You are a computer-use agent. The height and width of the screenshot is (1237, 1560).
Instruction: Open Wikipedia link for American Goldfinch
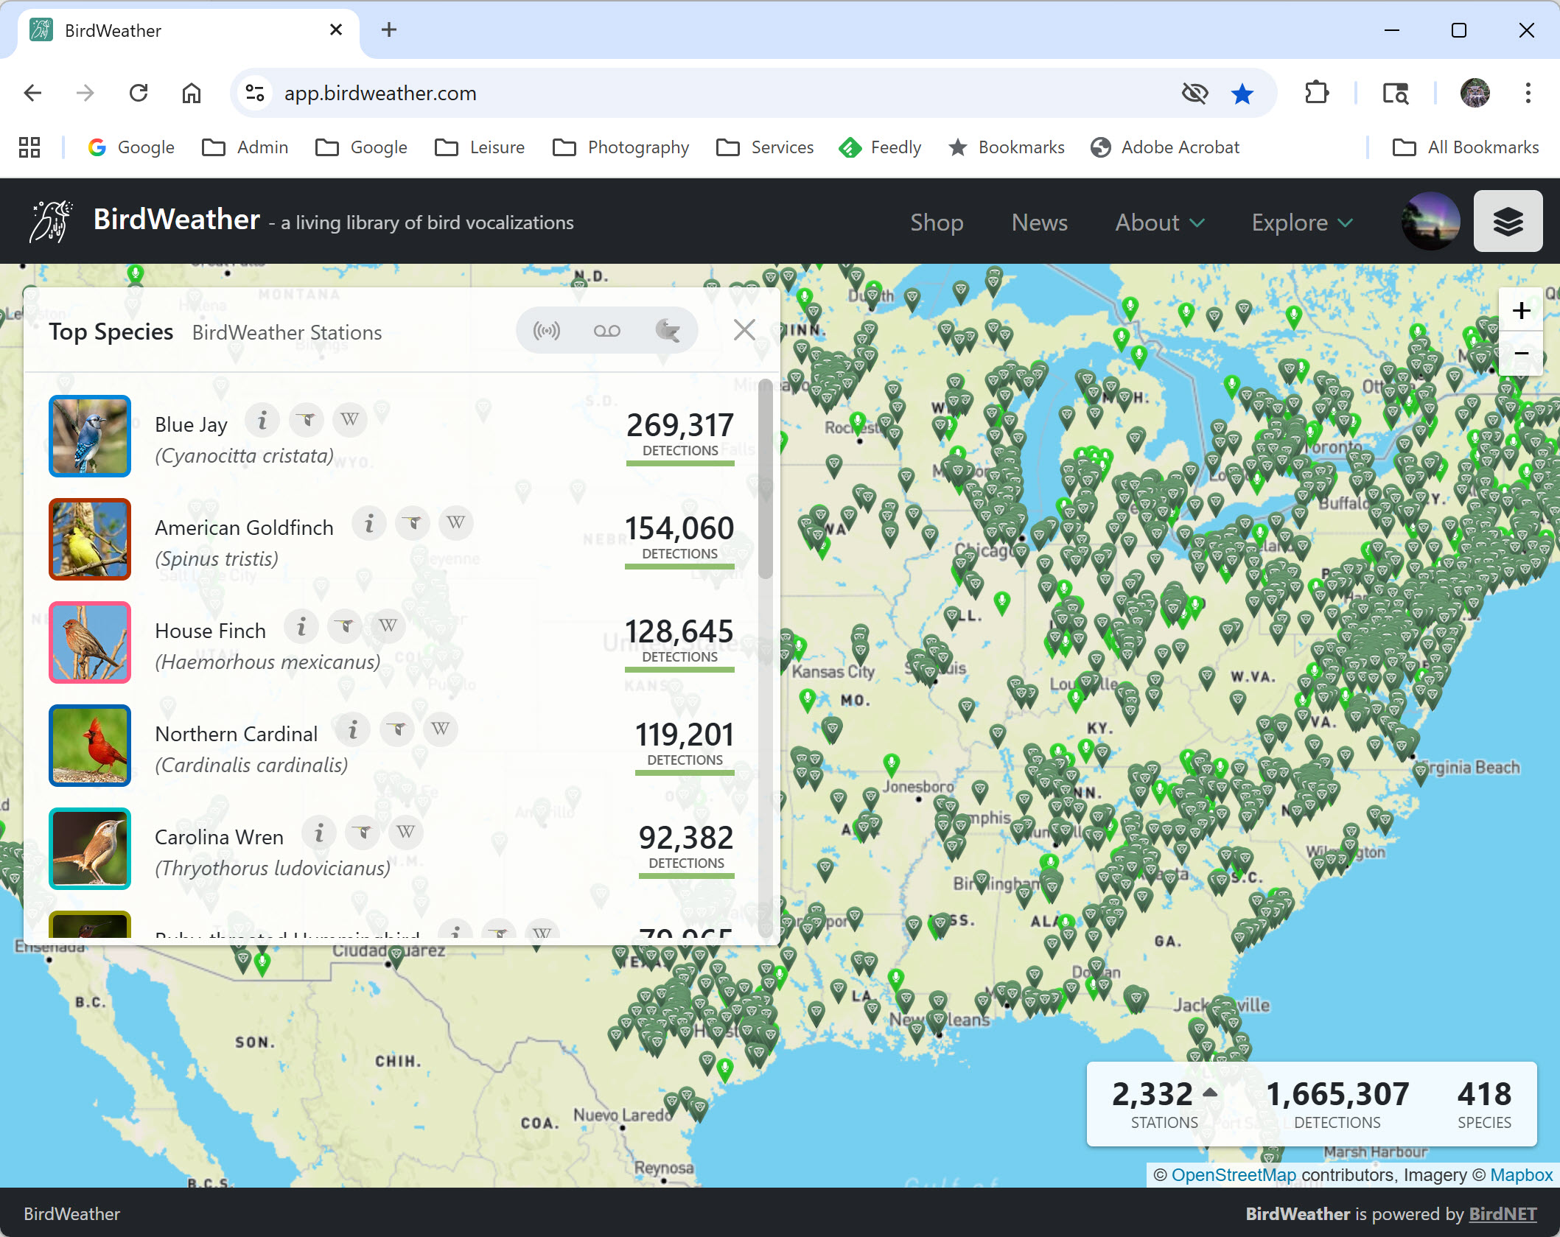455,523
